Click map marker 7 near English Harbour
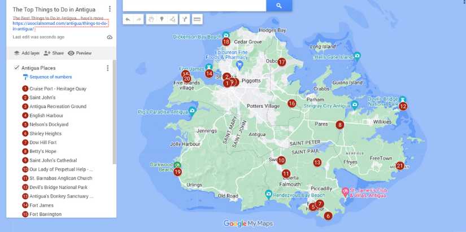466x232 pixels. click(320, 204)
